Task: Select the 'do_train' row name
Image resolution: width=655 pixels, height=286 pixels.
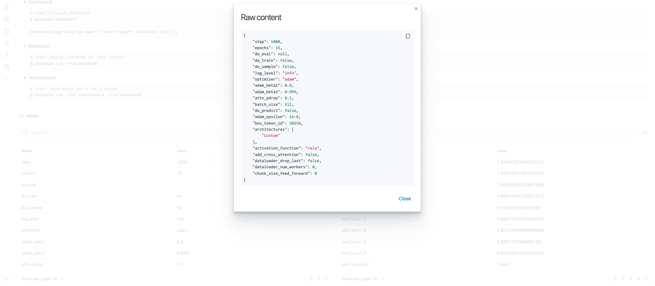Action: pyautogui.click(x=29, y=196)
